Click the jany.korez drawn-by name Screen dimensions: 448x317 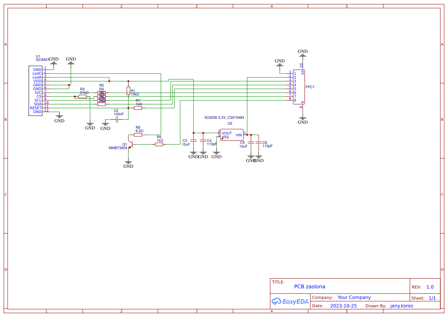(402, 306)
